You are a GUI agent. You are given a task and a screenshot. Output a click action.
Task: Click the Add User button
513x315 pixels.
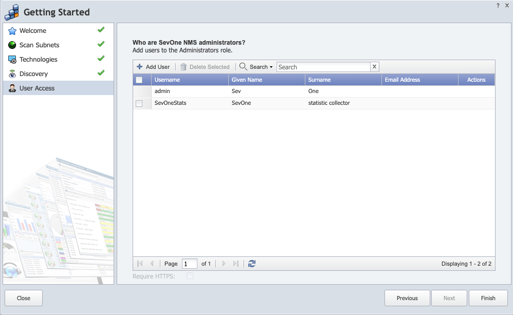click(x=154, y=67)
